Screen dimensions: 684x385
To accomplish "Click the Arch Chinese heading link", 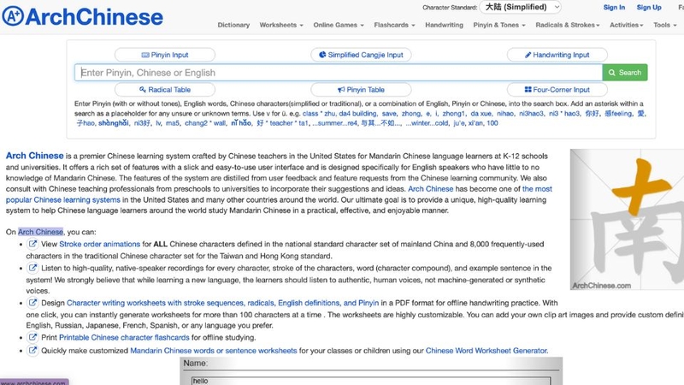I will [34, 156].
